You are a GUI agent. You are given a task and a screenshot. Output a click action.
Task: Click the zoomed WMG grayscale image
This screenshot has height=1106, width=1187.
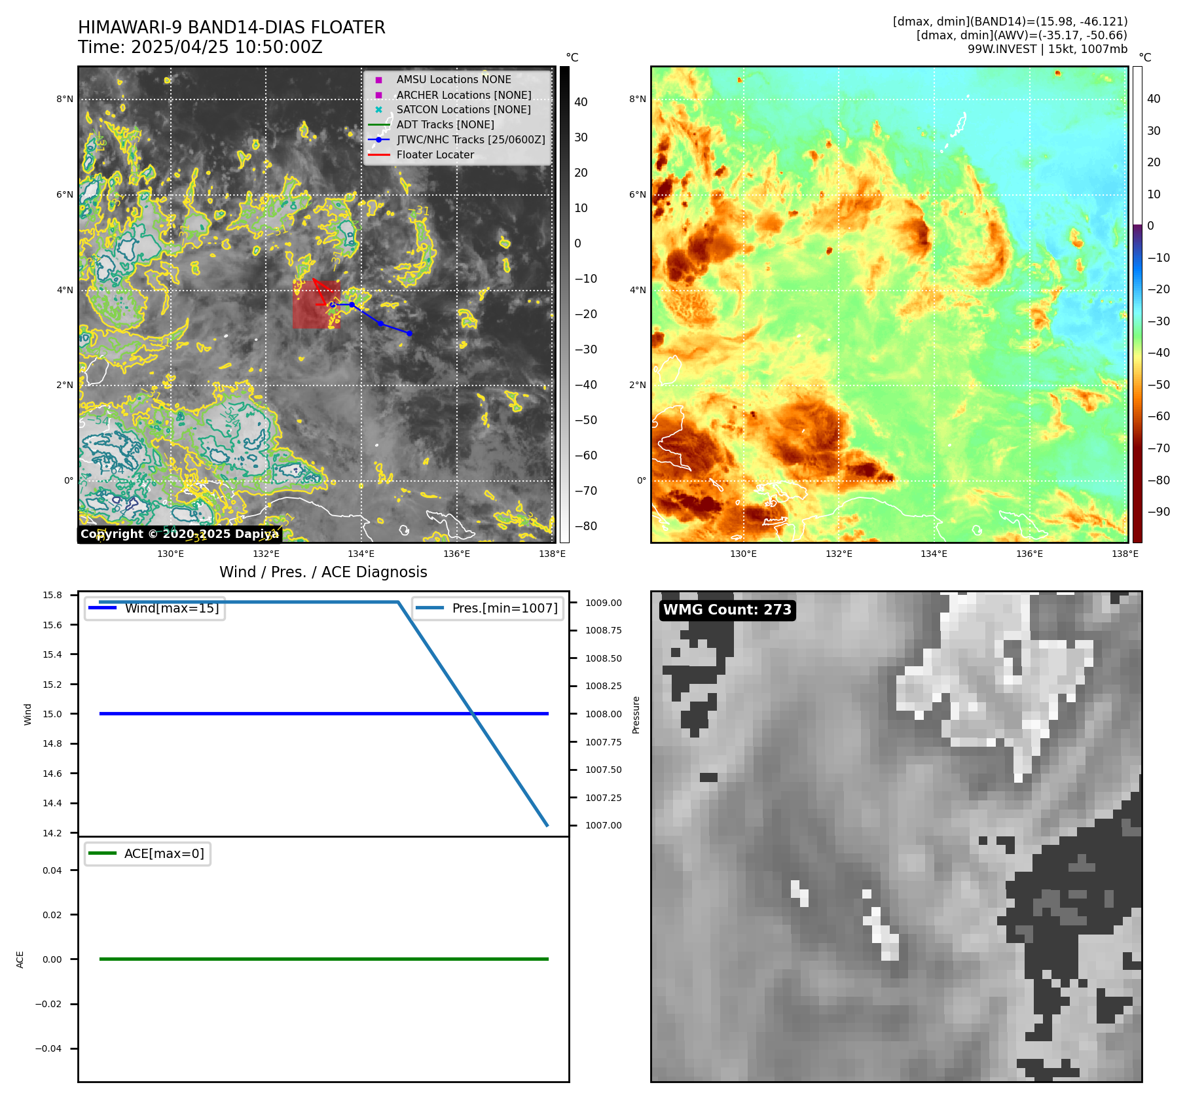tap(896, 836)
